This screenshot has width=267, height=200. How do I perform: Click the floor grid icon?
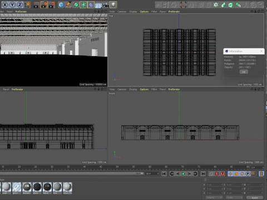pos(98,4)
